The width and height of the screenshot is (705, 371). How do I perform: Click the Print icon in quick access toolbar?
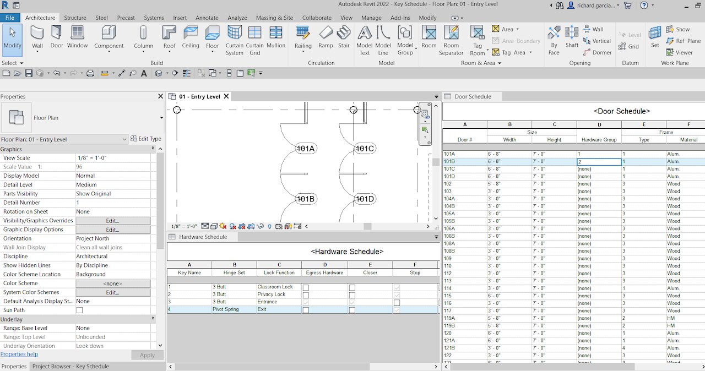point(90,73)
